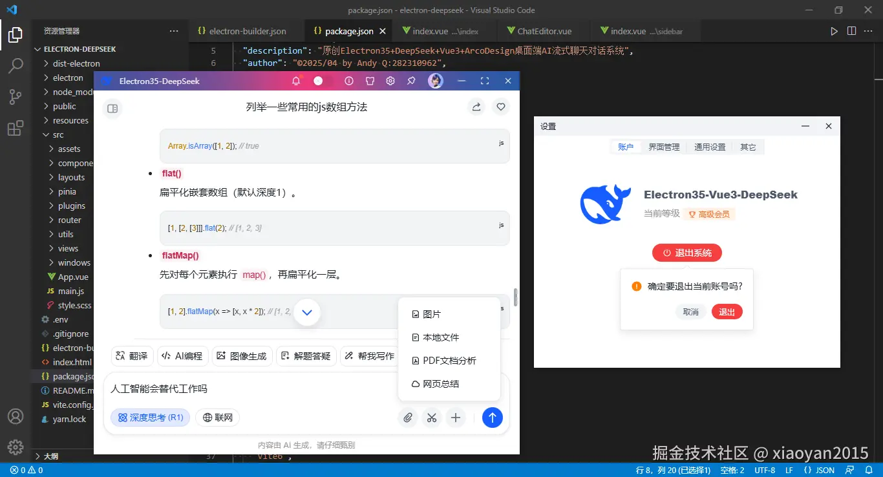Click the scissors screenshot icon near input box
This screenshot has width=883, height=477.
432,418
